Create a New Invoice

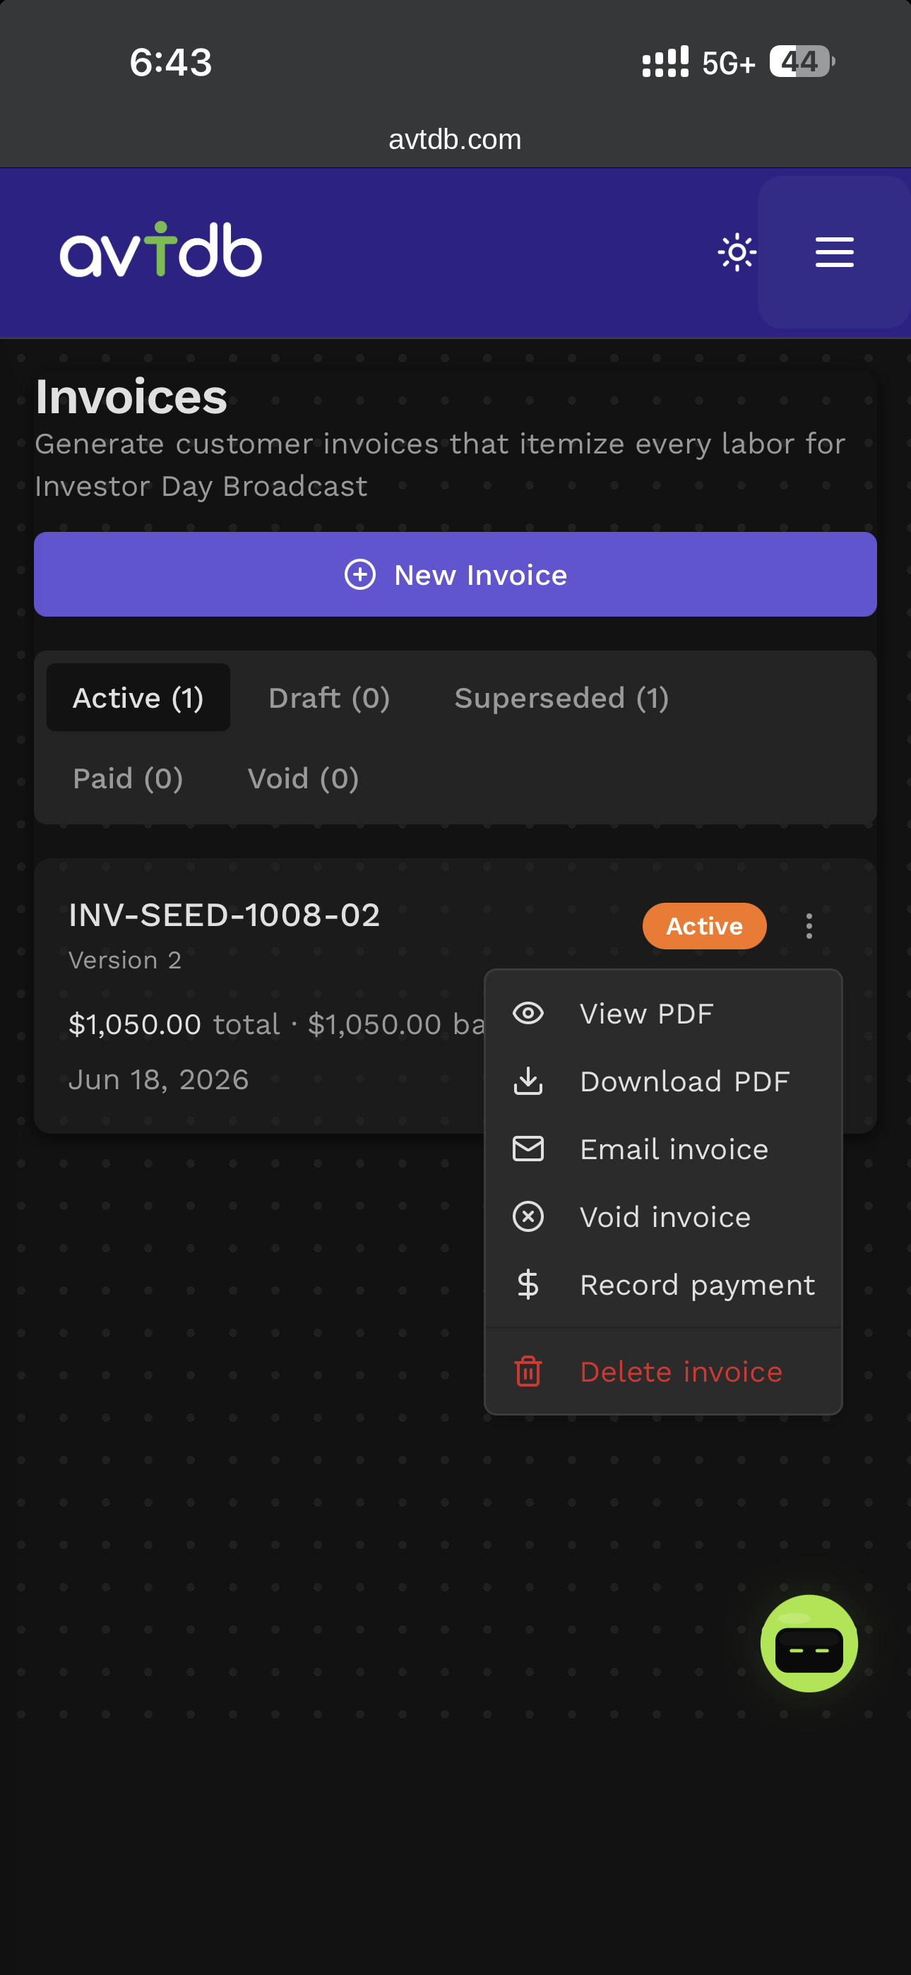coord(455,574)
